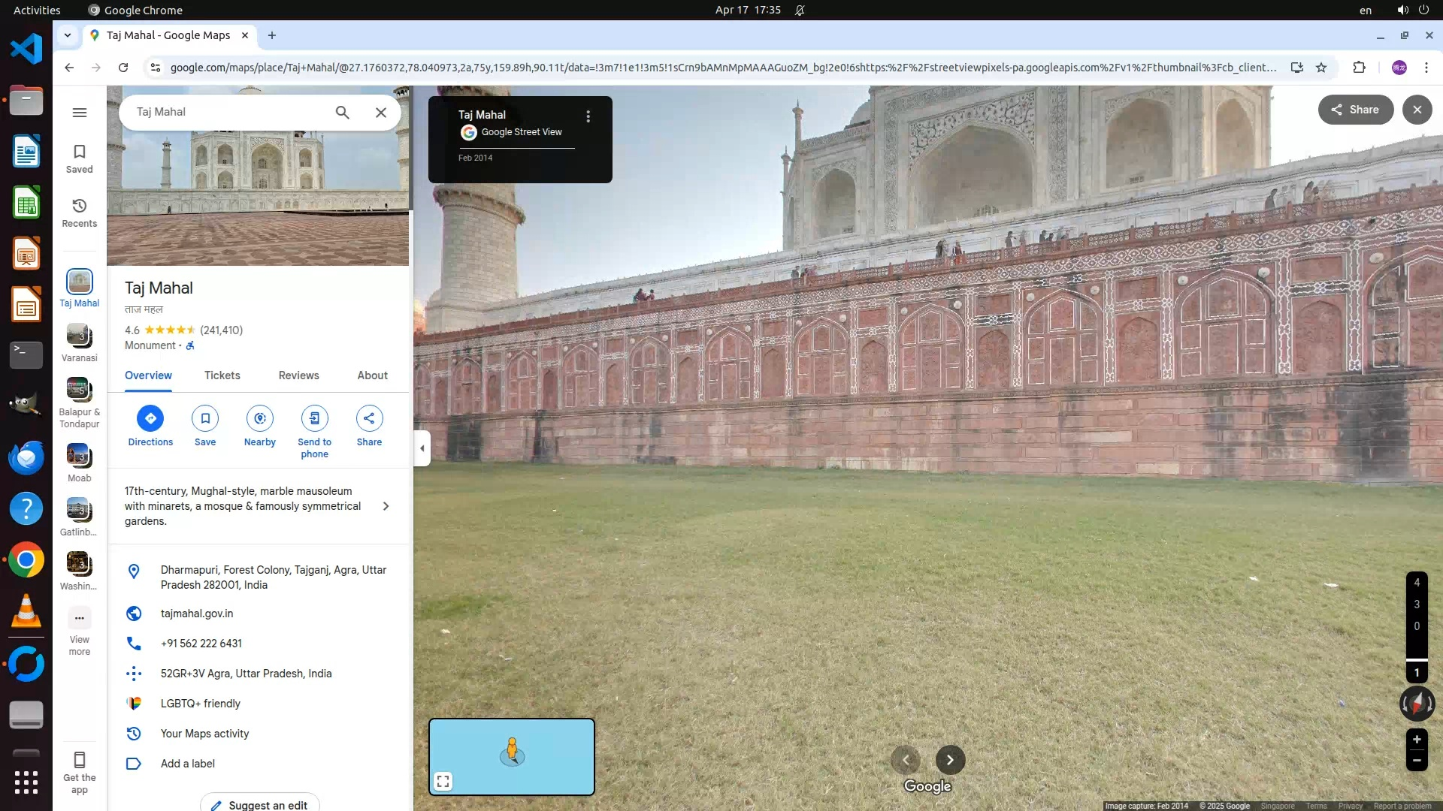Expand the Taj Mahal description chevron

tap(386, 506)
